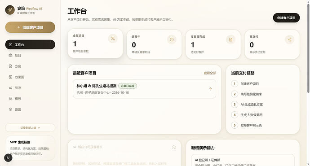The width and height of the screenshot is (310, 166).
Task: Open 模板 in the sidebar
Action: [x=30, y=99]
